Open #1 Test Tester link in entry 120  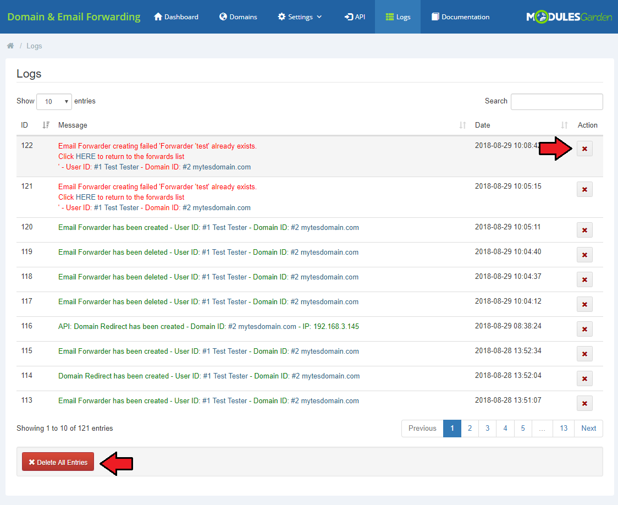point(225,227)
